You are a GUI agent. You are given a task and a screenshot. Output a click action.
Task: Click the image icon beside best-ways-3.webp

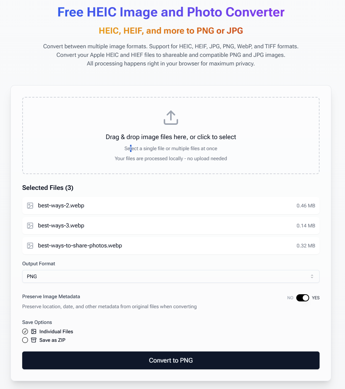(30, 226)
